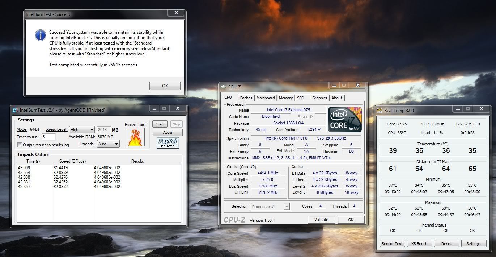Click the Multiplier value 'x 25.0'
Image resolution: width=496 pixels, height=257 pixels.
(268, 180)
